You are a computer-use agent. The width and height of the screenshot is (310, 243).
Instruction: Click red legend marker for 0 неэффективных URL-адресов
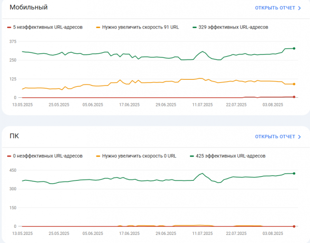(9, 156)
